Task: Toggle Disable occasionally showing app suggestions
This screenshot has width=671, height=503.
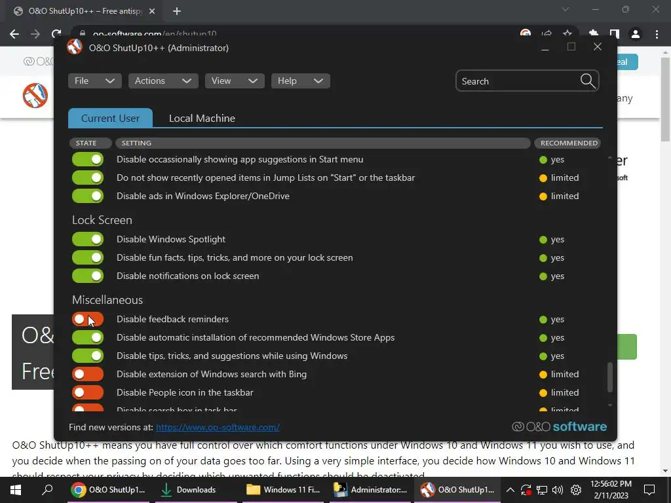Action: point(88,160)
